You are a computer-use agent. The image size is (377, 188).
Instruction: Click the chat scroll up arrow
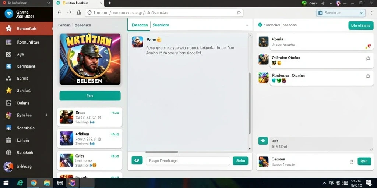pos(250,36)
